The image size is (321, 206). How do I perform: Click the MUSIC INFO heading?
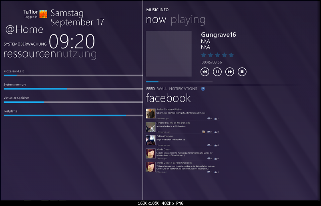tap(157, 10)
